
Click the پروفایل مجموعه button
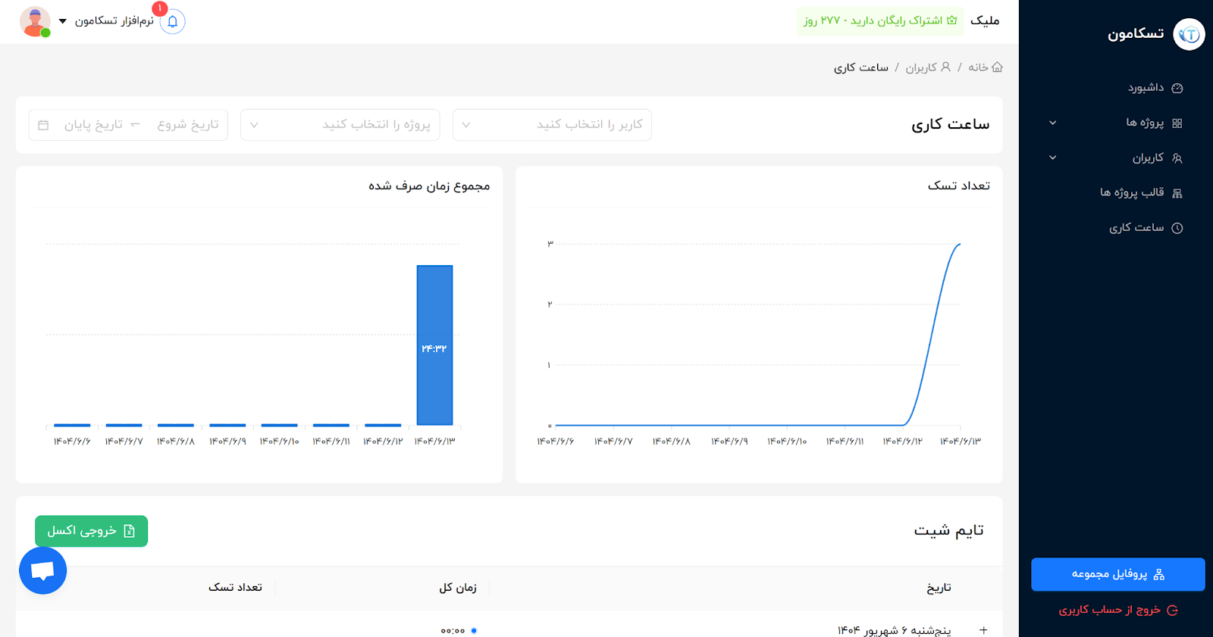[1117, 574]
